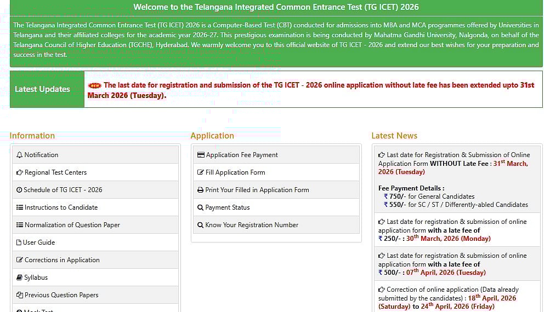Click the late fee ₹250 news item
This screenshot has width=556, height=312.
coord(452,230)
